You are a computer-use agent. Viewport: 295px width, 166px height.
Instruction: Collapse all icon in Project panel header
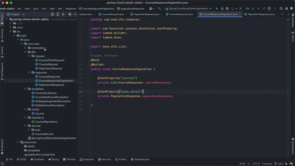coord(63,14)
